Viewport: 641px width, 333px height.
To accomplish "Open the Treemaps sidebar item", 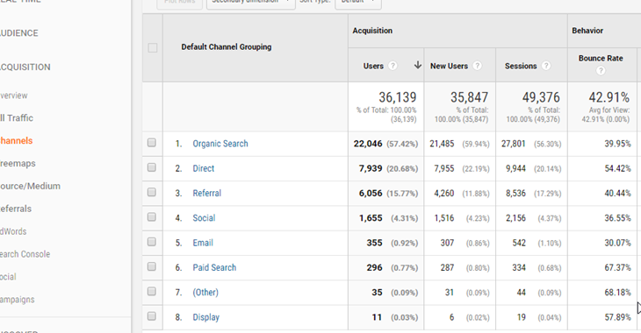I will tap(18, 163).
